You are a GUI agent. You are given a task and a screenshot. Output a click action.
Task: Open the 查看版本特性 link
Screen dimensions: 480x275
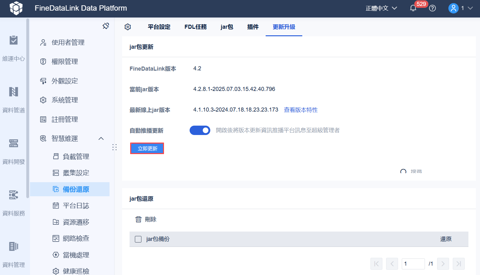coord(301,110)
